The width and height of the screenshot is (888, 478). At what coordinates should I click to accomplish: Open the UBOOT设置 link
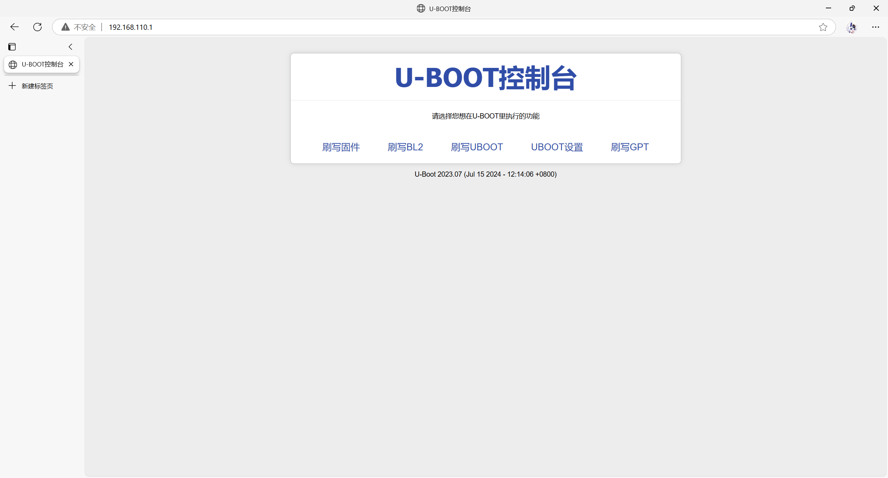pos(557,147)
